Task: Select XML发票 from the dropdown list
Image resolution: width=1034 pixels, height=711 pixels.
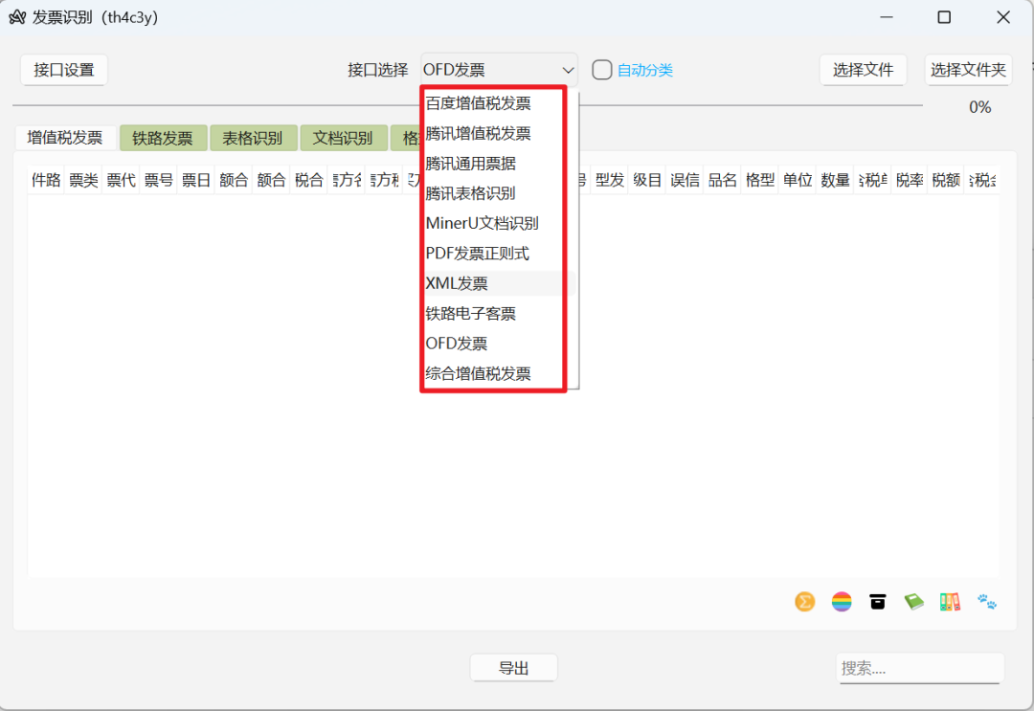Action: click(x=458, y=283)
